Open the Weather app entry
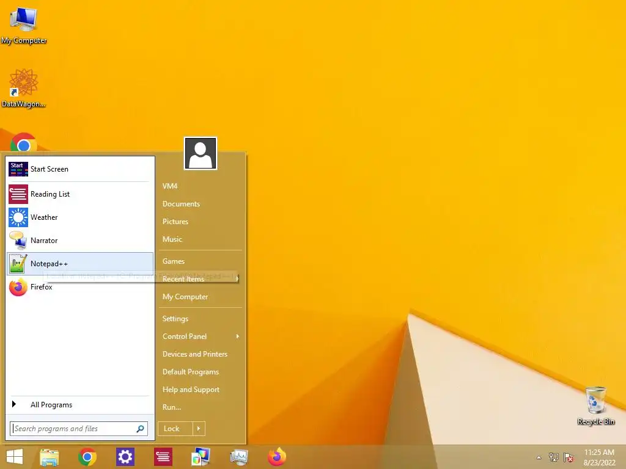This screenshot has height=469, width=626. coord(80,217)
